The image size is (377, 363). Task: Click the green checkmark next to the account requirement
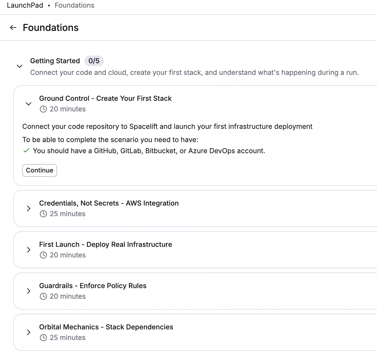click(26, 151)
